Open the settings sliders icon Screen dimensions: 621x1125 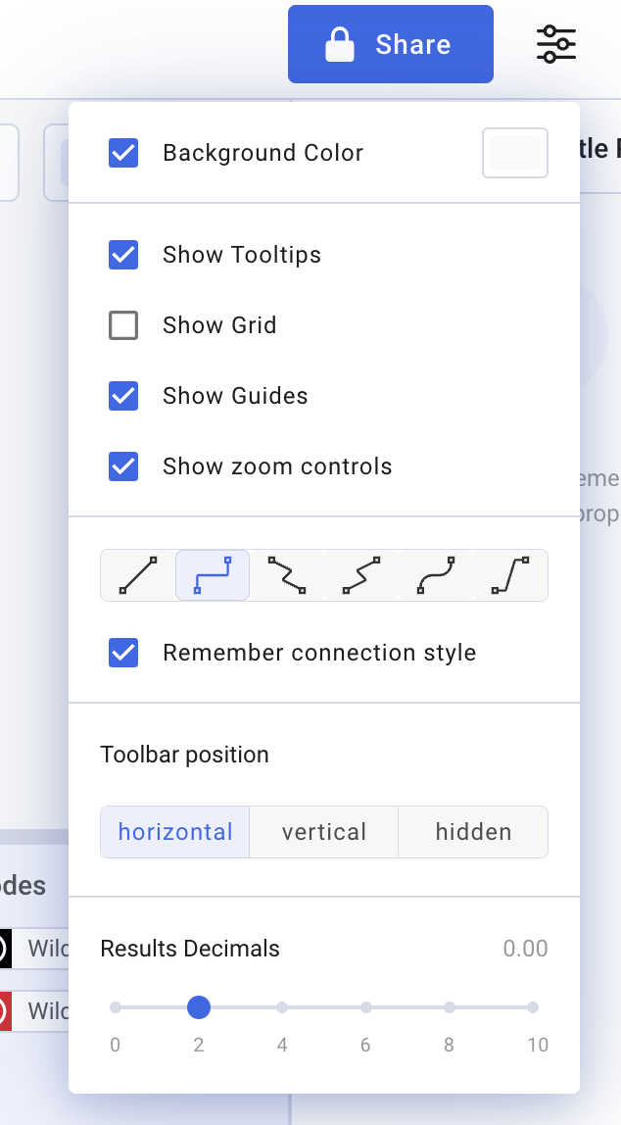tap(556, 44)
